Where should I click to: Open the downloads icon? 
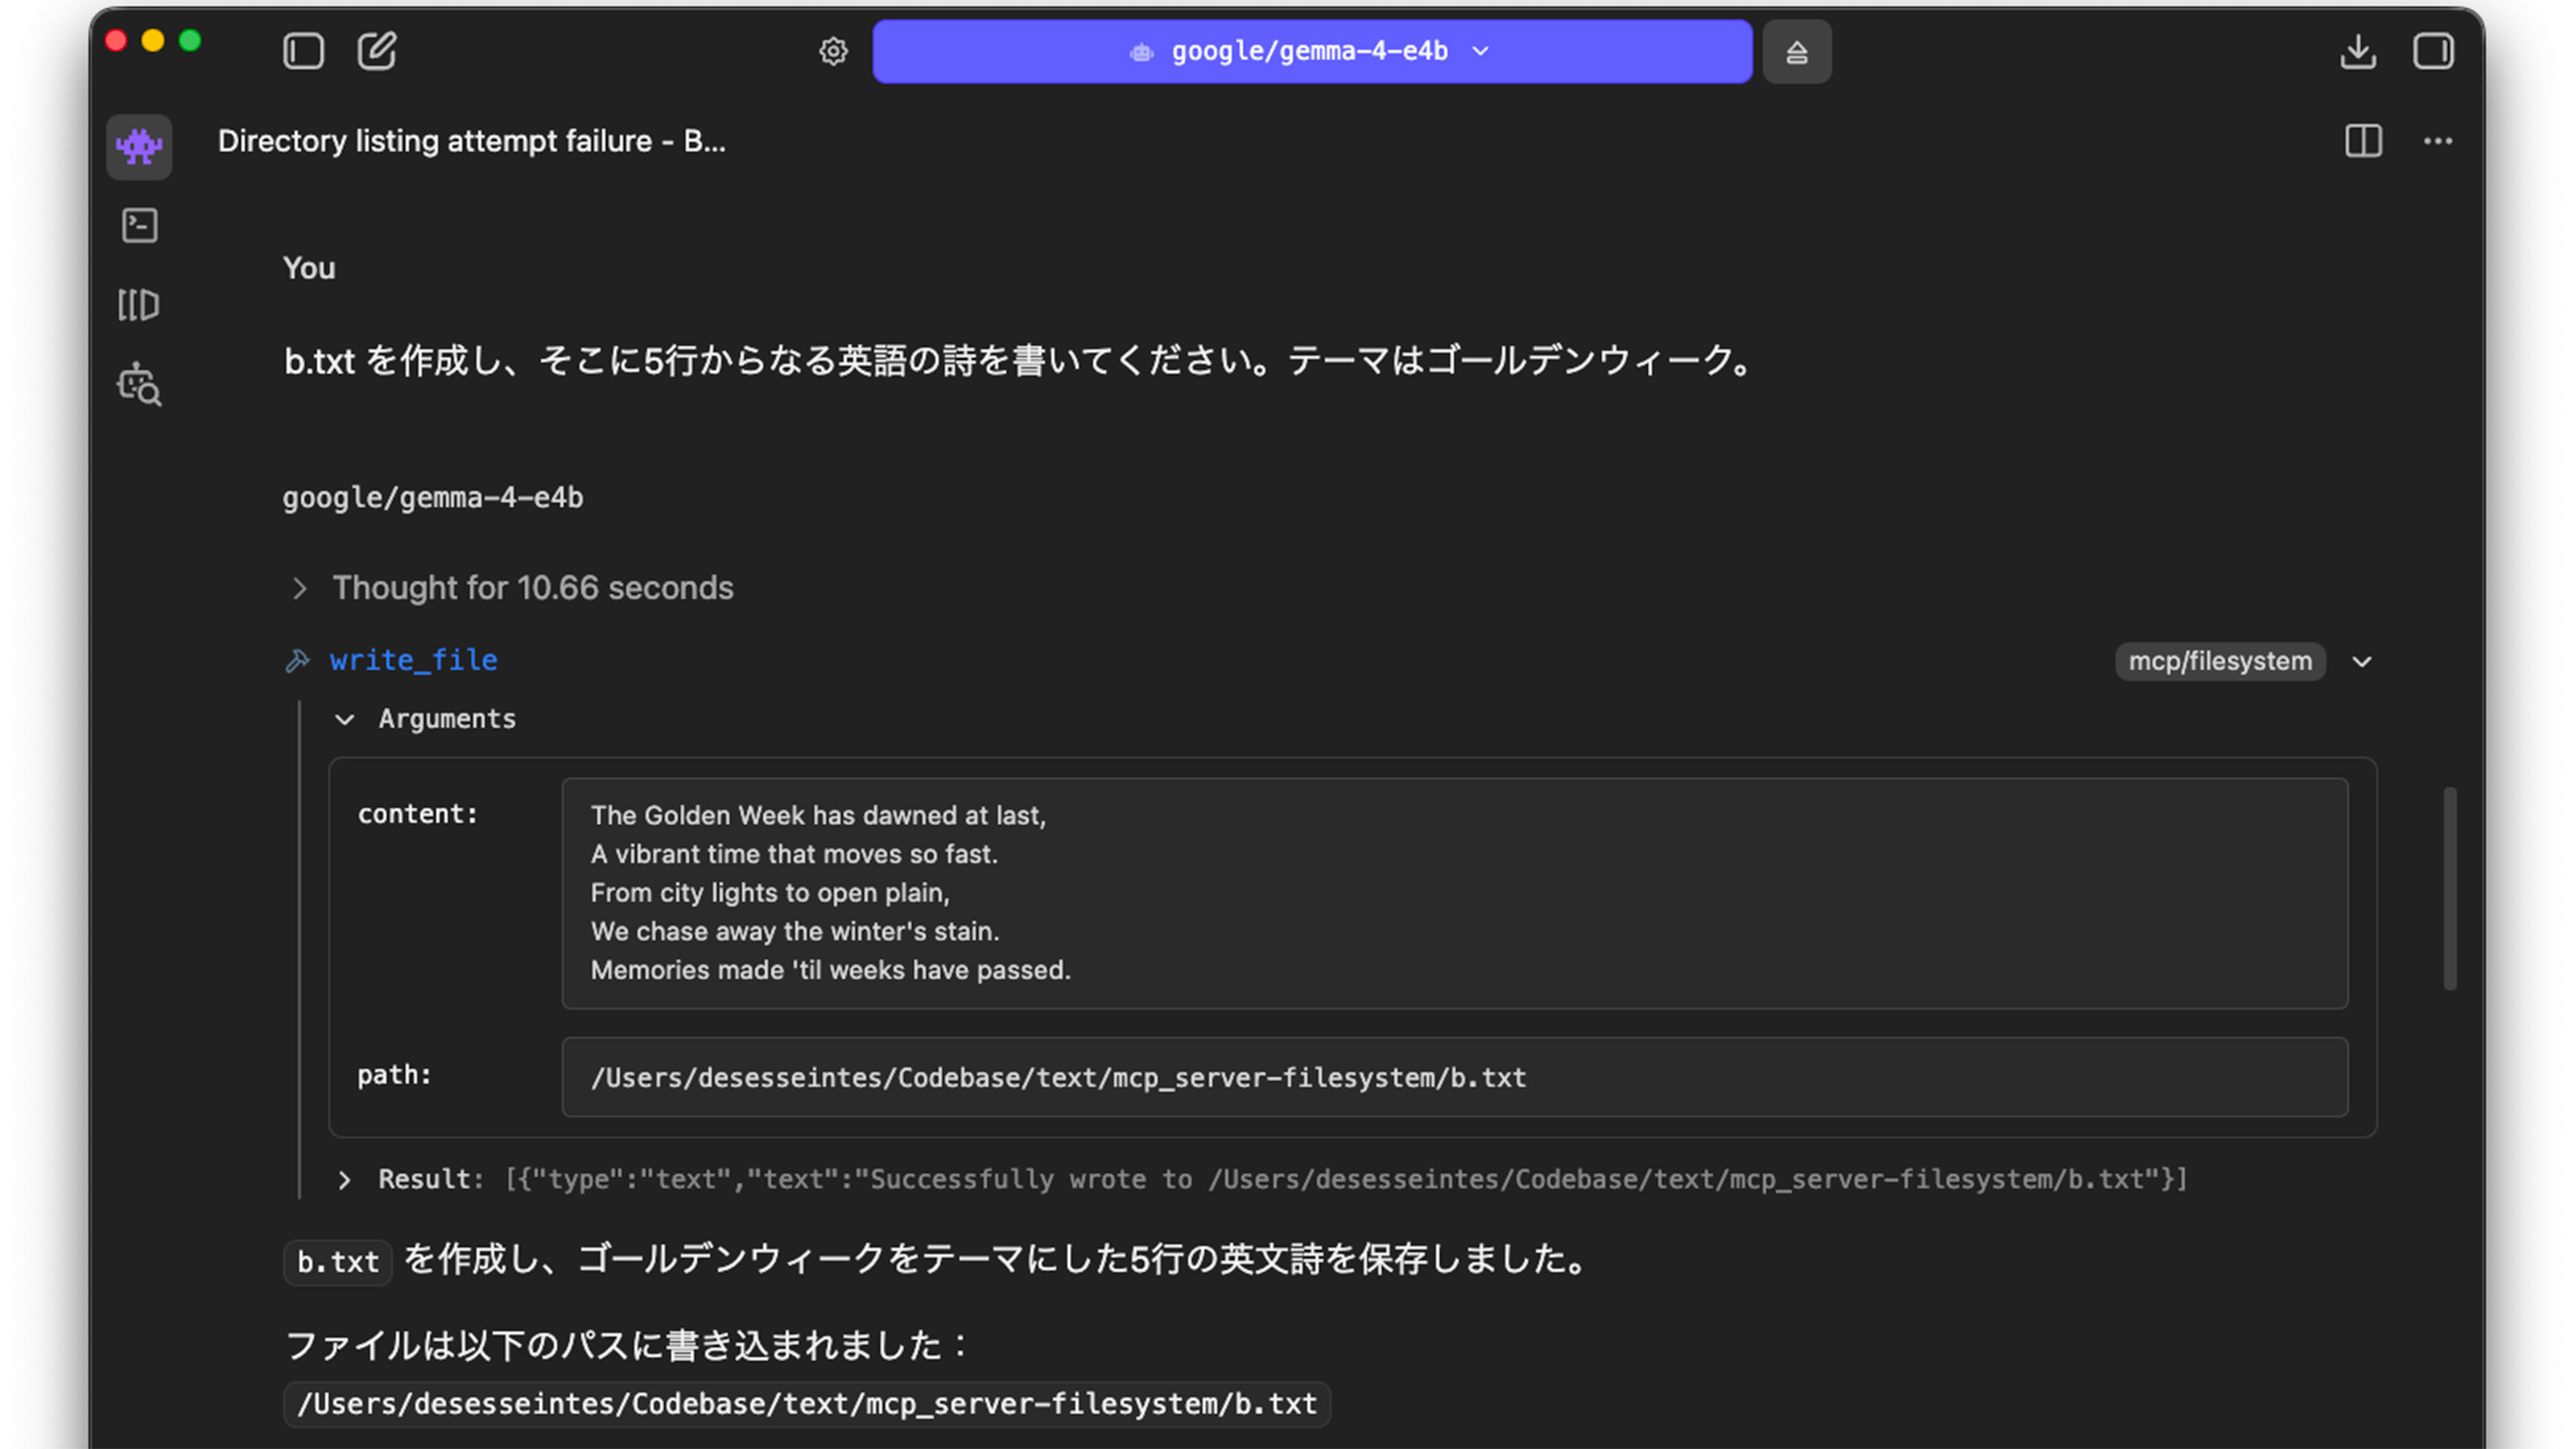[x=2358, y=51]
